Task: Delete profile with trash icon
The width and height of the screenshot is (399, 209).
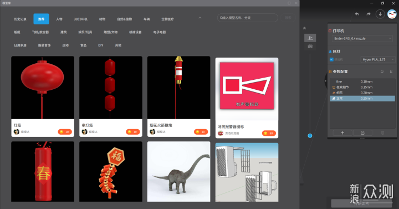Action: tap(382, 133)
